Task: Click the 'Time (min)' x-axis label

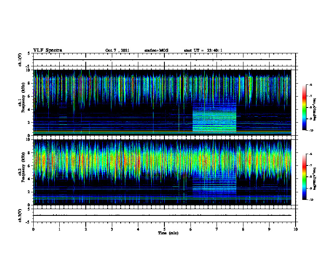Action: 168,233
